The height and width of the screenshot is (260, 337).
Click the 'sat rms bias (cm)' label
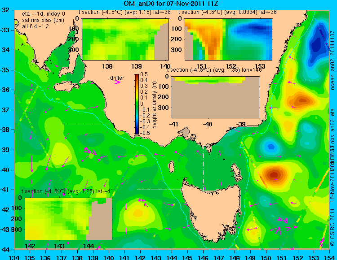[43, 20]
